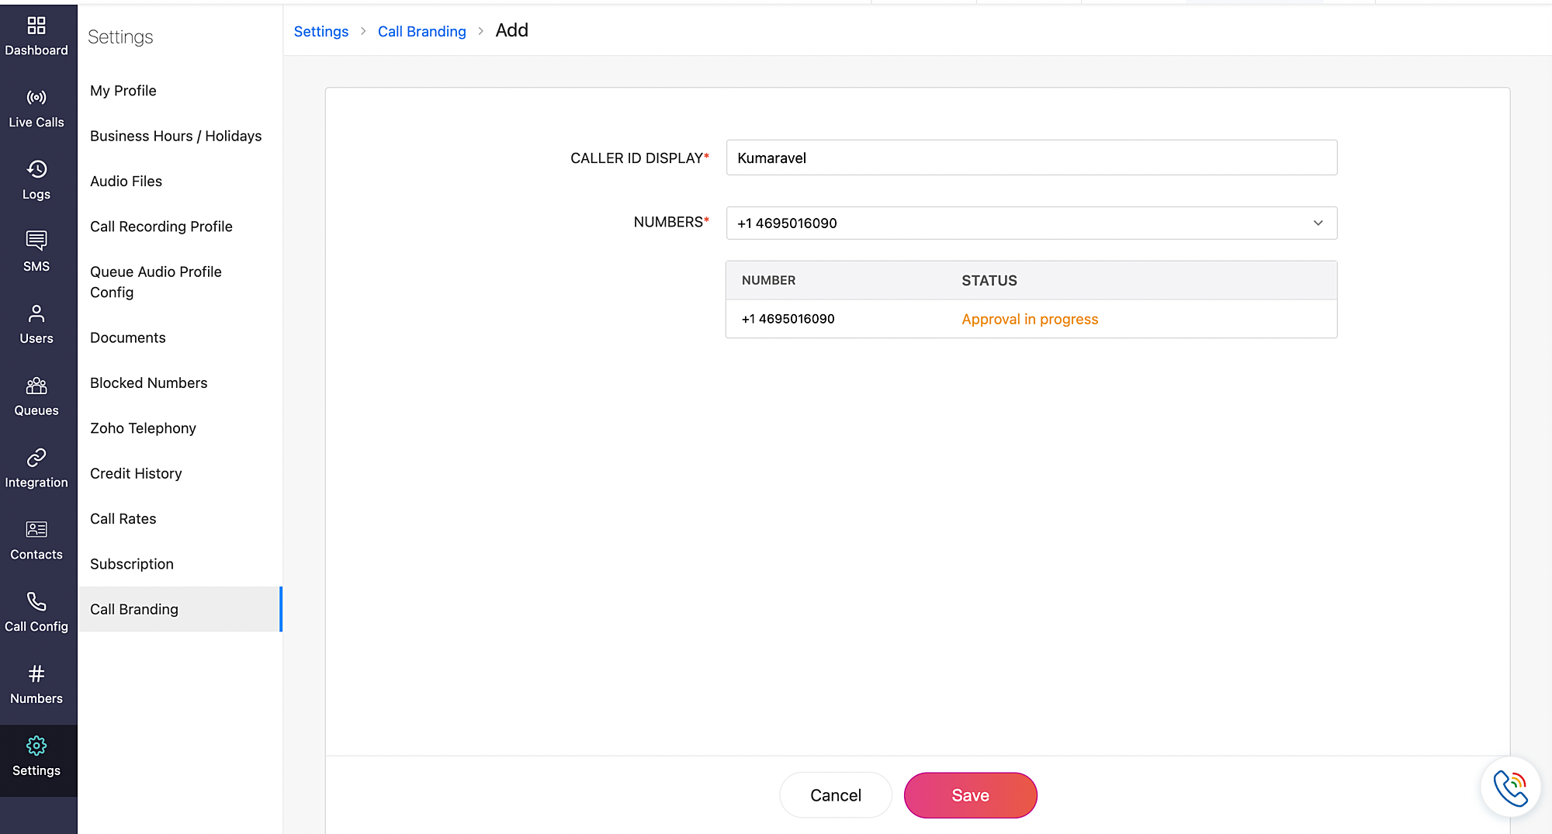This screenshot has width=1552, height=834.
Task: Open the Dashboard grid icon
Action: pos(36,26)
